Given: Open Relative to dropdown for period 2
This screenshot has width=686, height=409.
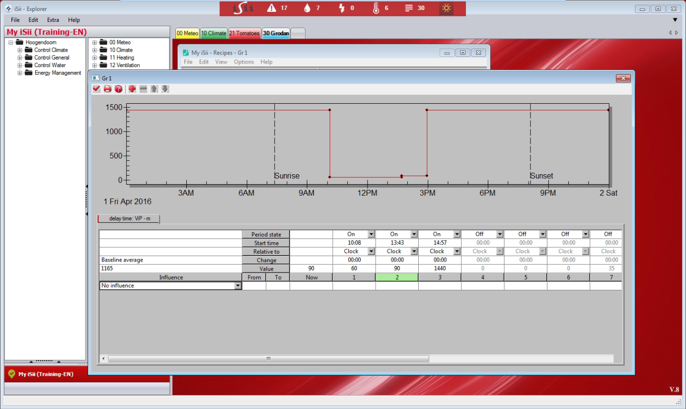Looking at the screenshot, I should [413, 252].
